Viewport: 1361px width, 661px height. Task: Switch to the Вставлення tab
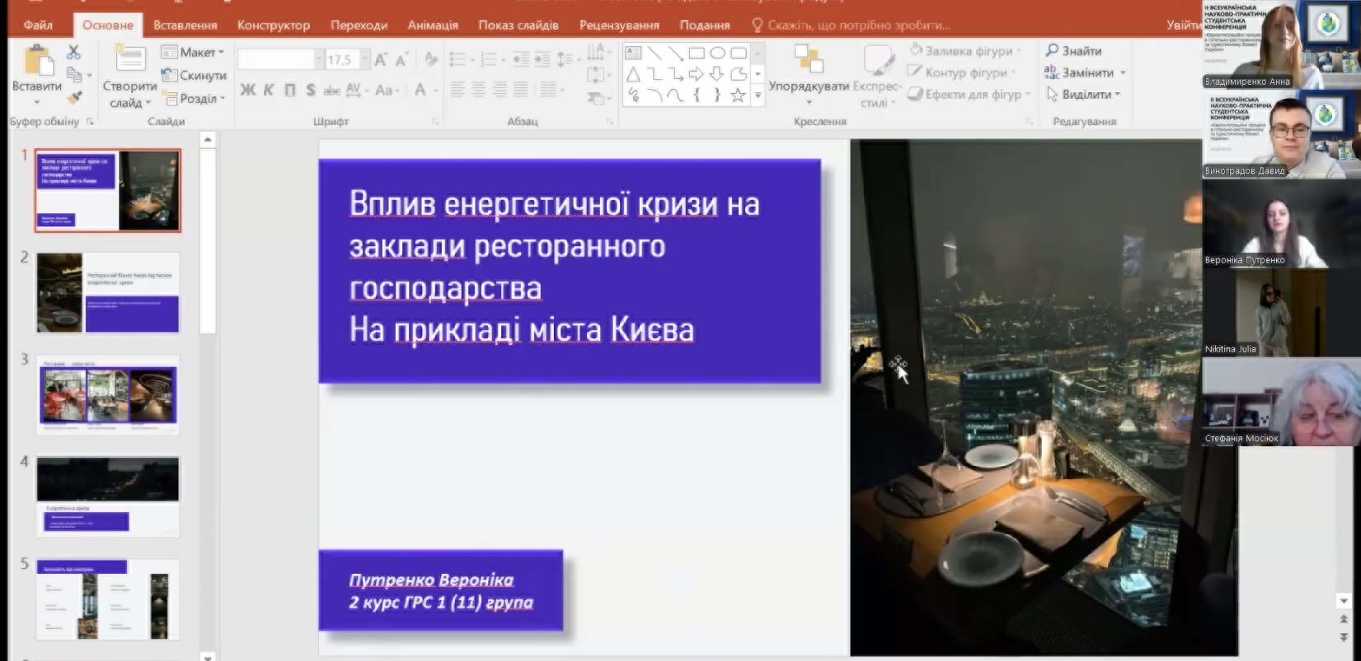[185, 25]
